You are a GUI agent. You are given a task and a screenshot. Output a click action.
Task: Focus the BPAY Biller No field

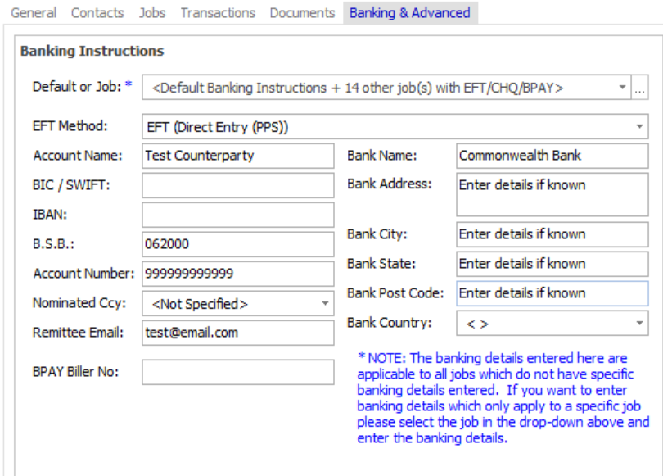(x=237, y=373)
